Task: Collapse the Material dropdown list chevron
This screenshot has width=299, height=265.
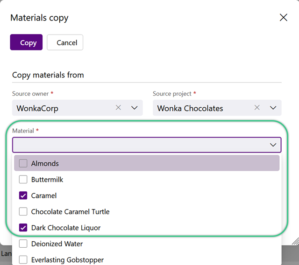Action: [273, 145]
